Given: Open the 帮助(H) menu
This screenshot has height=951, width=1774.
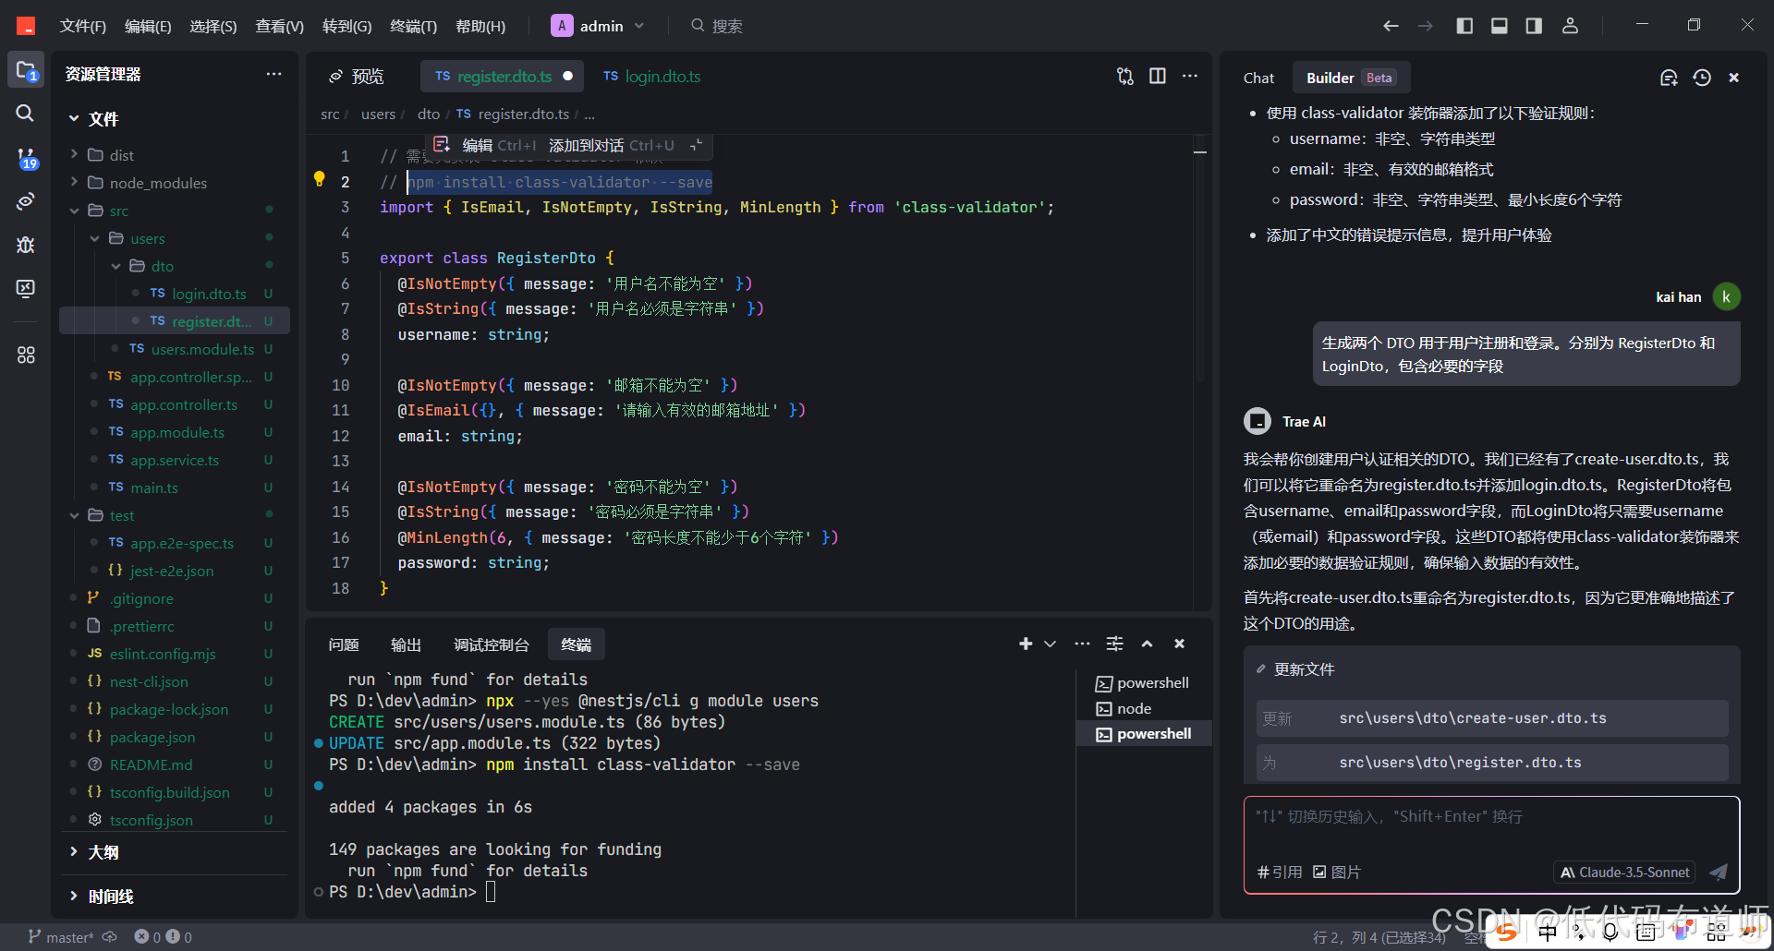Looking at the screenshot, I should (x=480, y=26).
